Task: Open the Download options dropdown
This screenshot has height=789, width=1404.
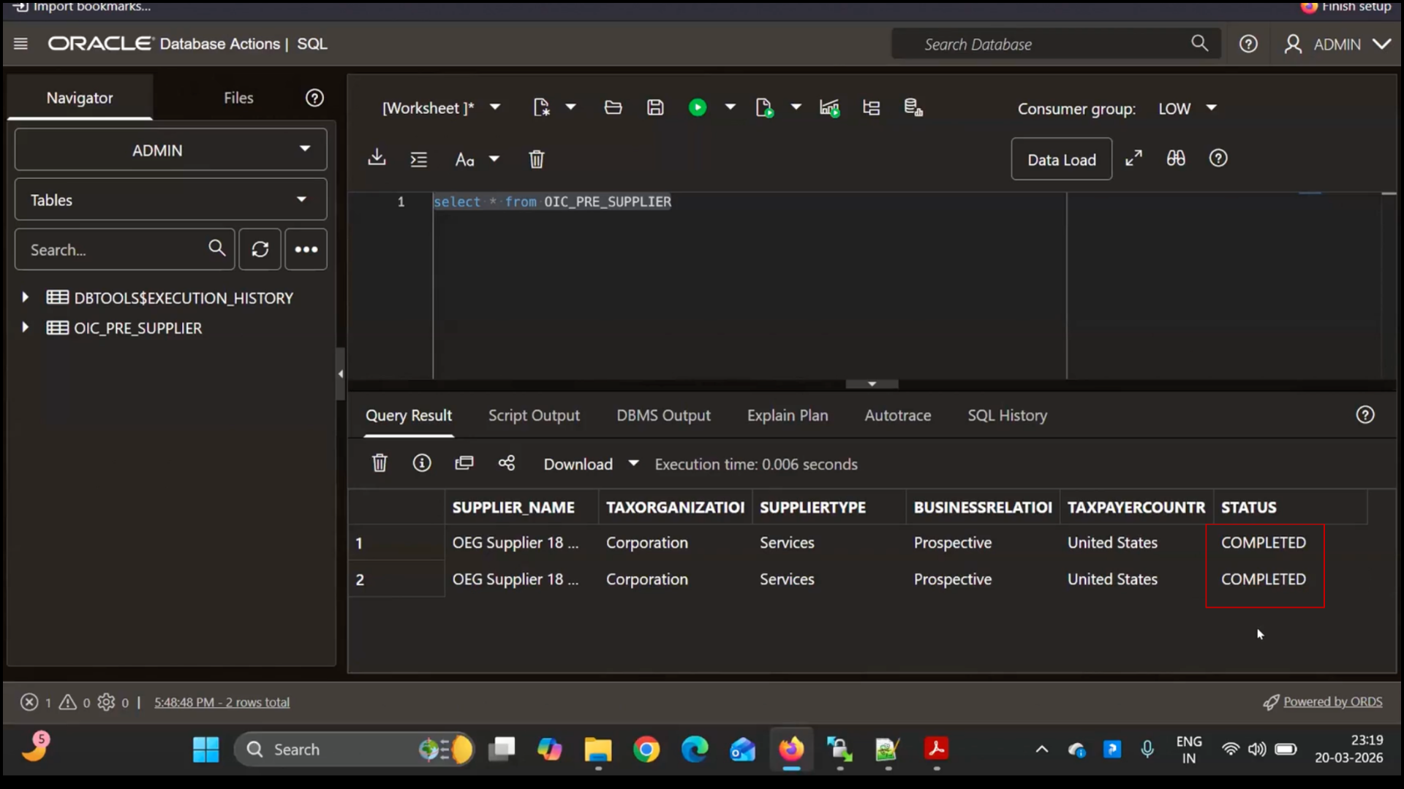Action: tap(633, 463)
